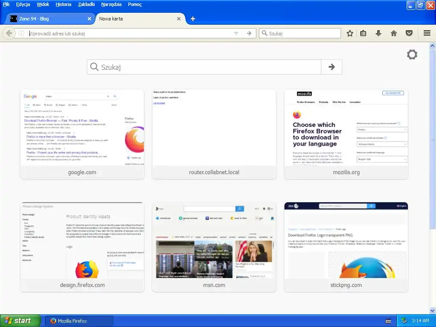Screen dimensions: 436x327
Task: Switch to Zone 94 - Blog tab
Action: click(x=51, y=19)
